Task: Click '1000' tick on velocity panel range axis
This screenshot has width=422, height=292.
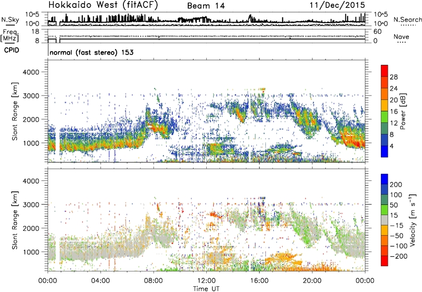Action: click(31, 251)
